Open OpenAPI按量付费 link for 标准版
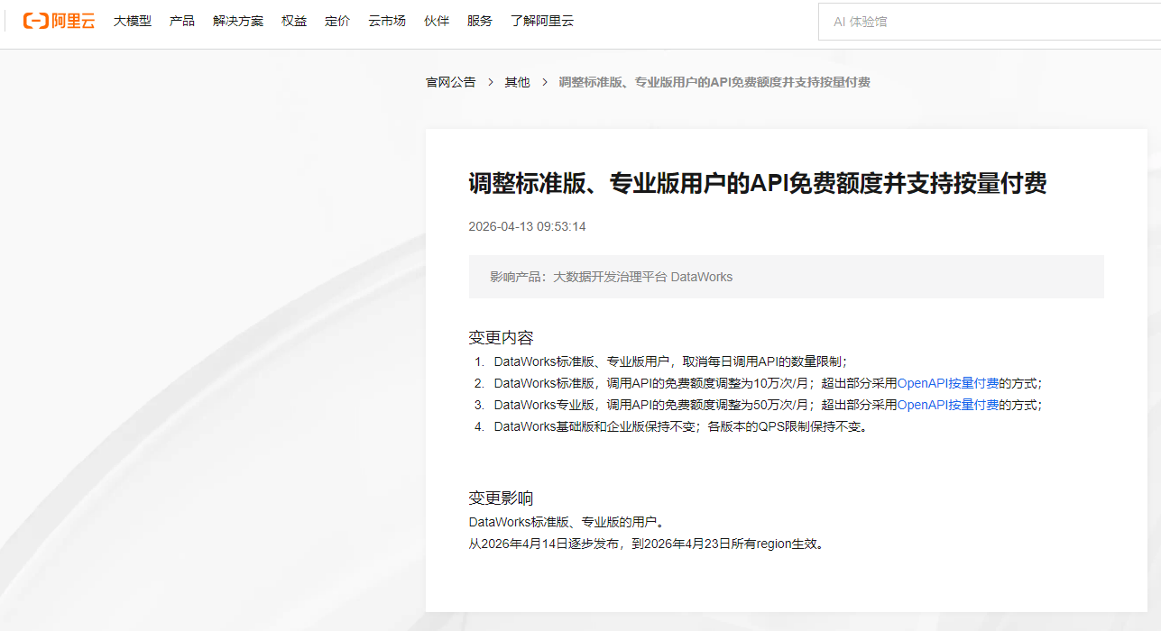The height and width of the screenshot is (631, 1161). (x=947, y=383)
